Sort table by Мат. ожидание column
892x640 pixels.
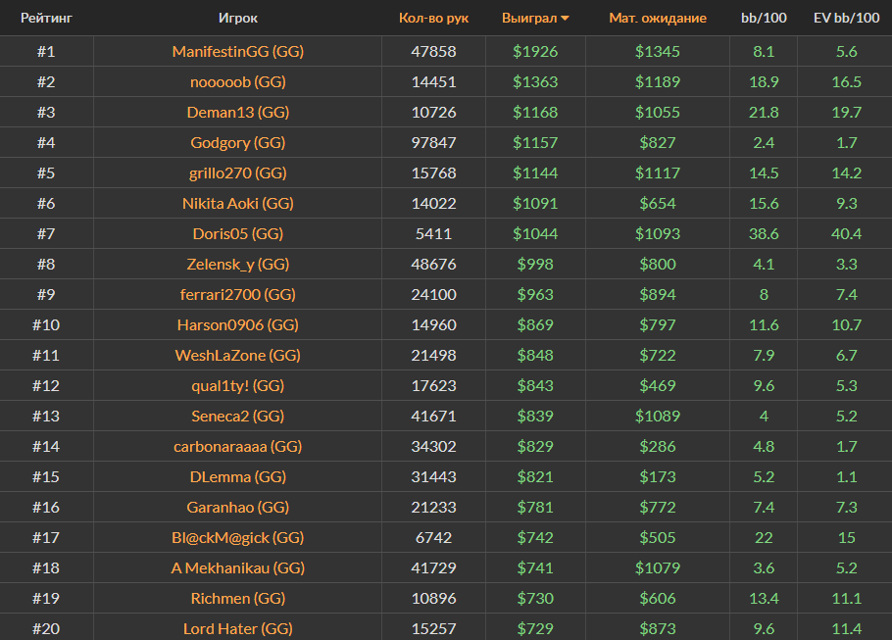(x=657, y=18)
